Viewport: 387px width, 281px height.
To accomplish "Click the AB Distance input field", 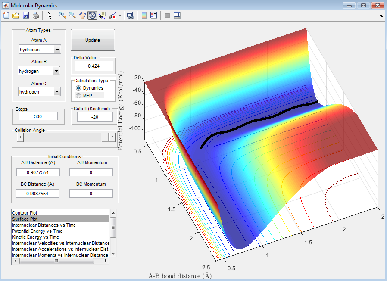I will point(38,172).
